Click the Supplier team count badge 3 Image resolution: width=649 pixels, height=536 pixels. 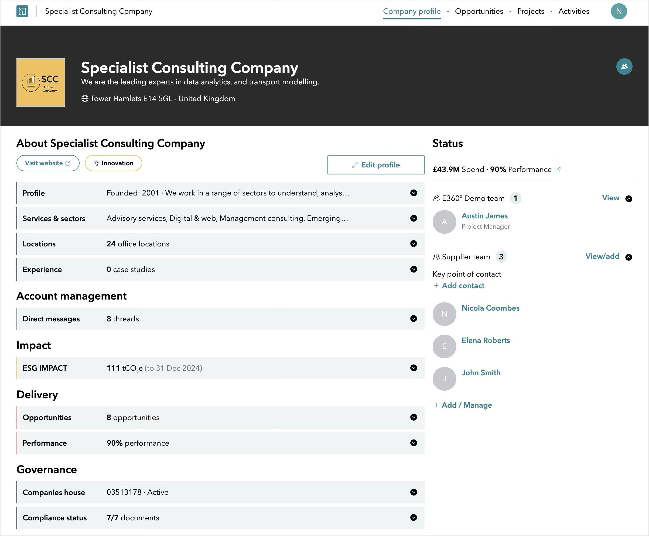tap(501, 257)
